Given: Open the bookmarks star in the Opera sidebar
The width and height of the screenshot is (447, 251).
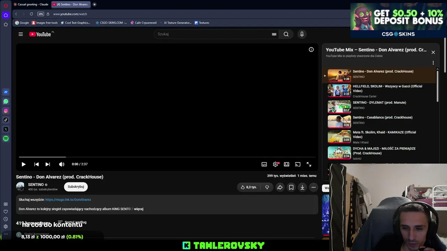Looking at the screenshot, I should (6, 24).
